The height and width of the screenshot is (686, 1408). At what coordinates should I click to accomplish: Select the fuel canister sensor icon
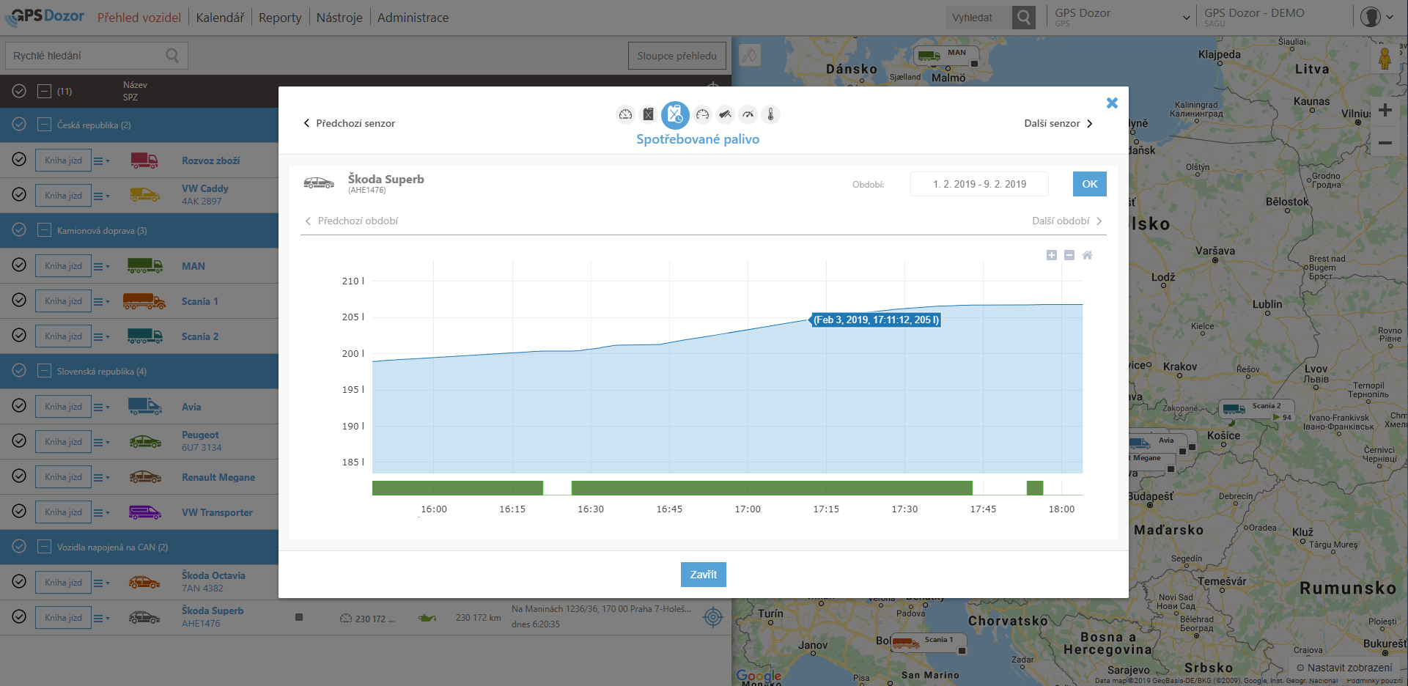[648, 114]
